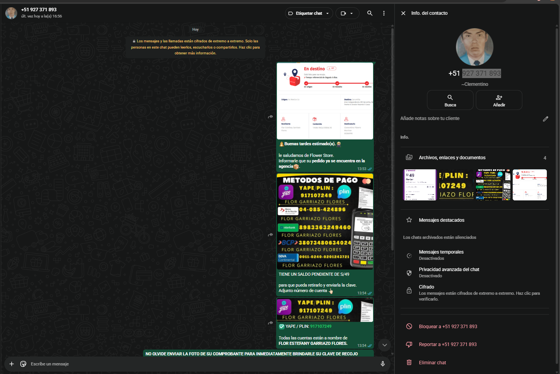
Task: Click the plus attach icon
Action: pyautogui.click(x=12, y=364)
